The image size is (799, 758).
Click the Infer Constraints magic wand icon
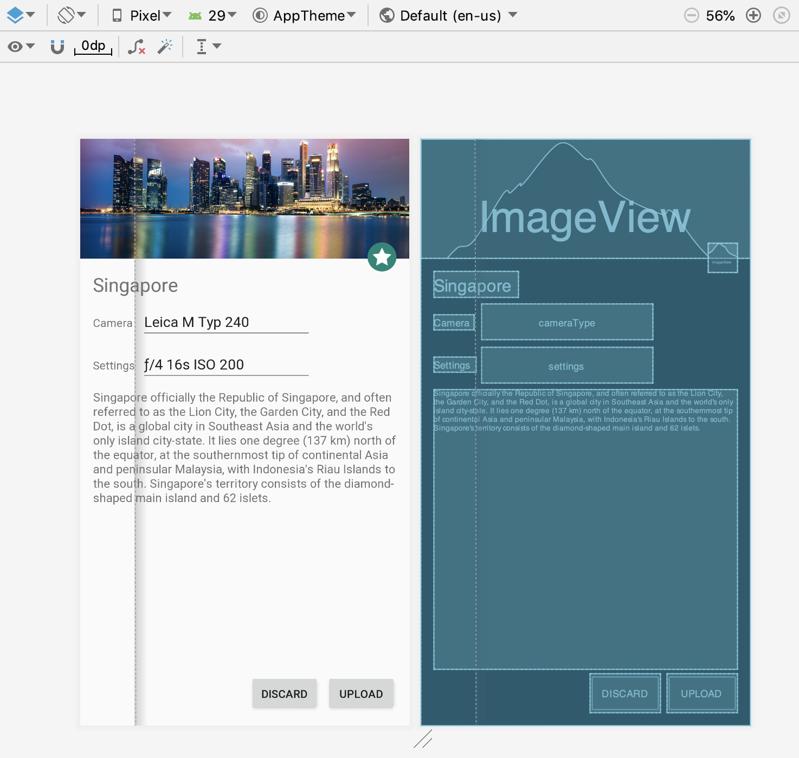(165, 47)
